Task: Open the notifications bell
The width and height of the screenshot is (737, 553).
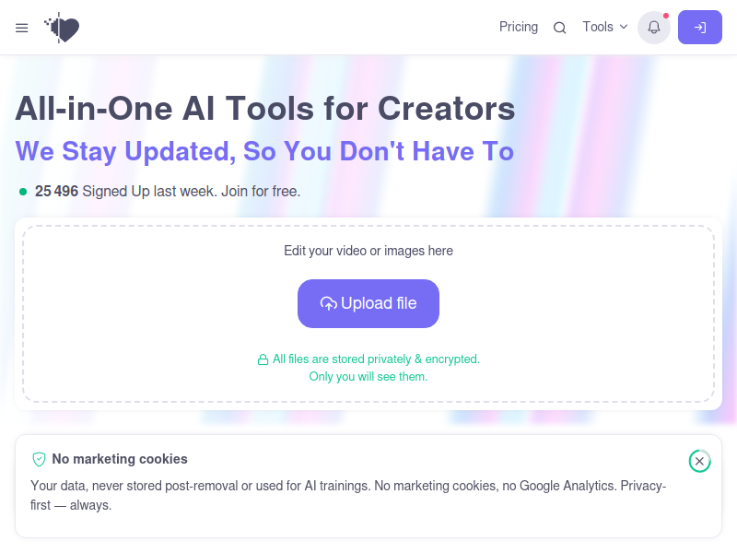Action: (653, 28)
